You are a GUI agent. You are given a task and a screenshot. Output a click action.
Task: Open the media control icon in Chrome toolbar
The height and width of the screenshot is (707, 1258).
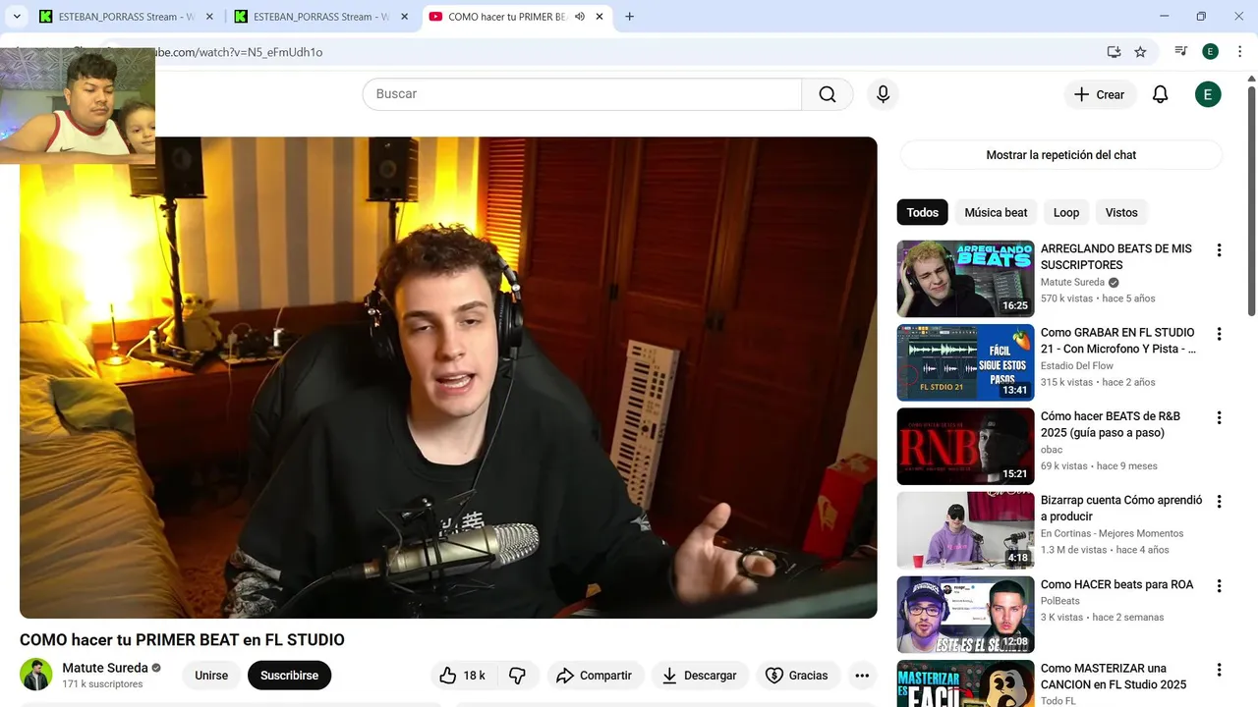(x=1181, y=52)
